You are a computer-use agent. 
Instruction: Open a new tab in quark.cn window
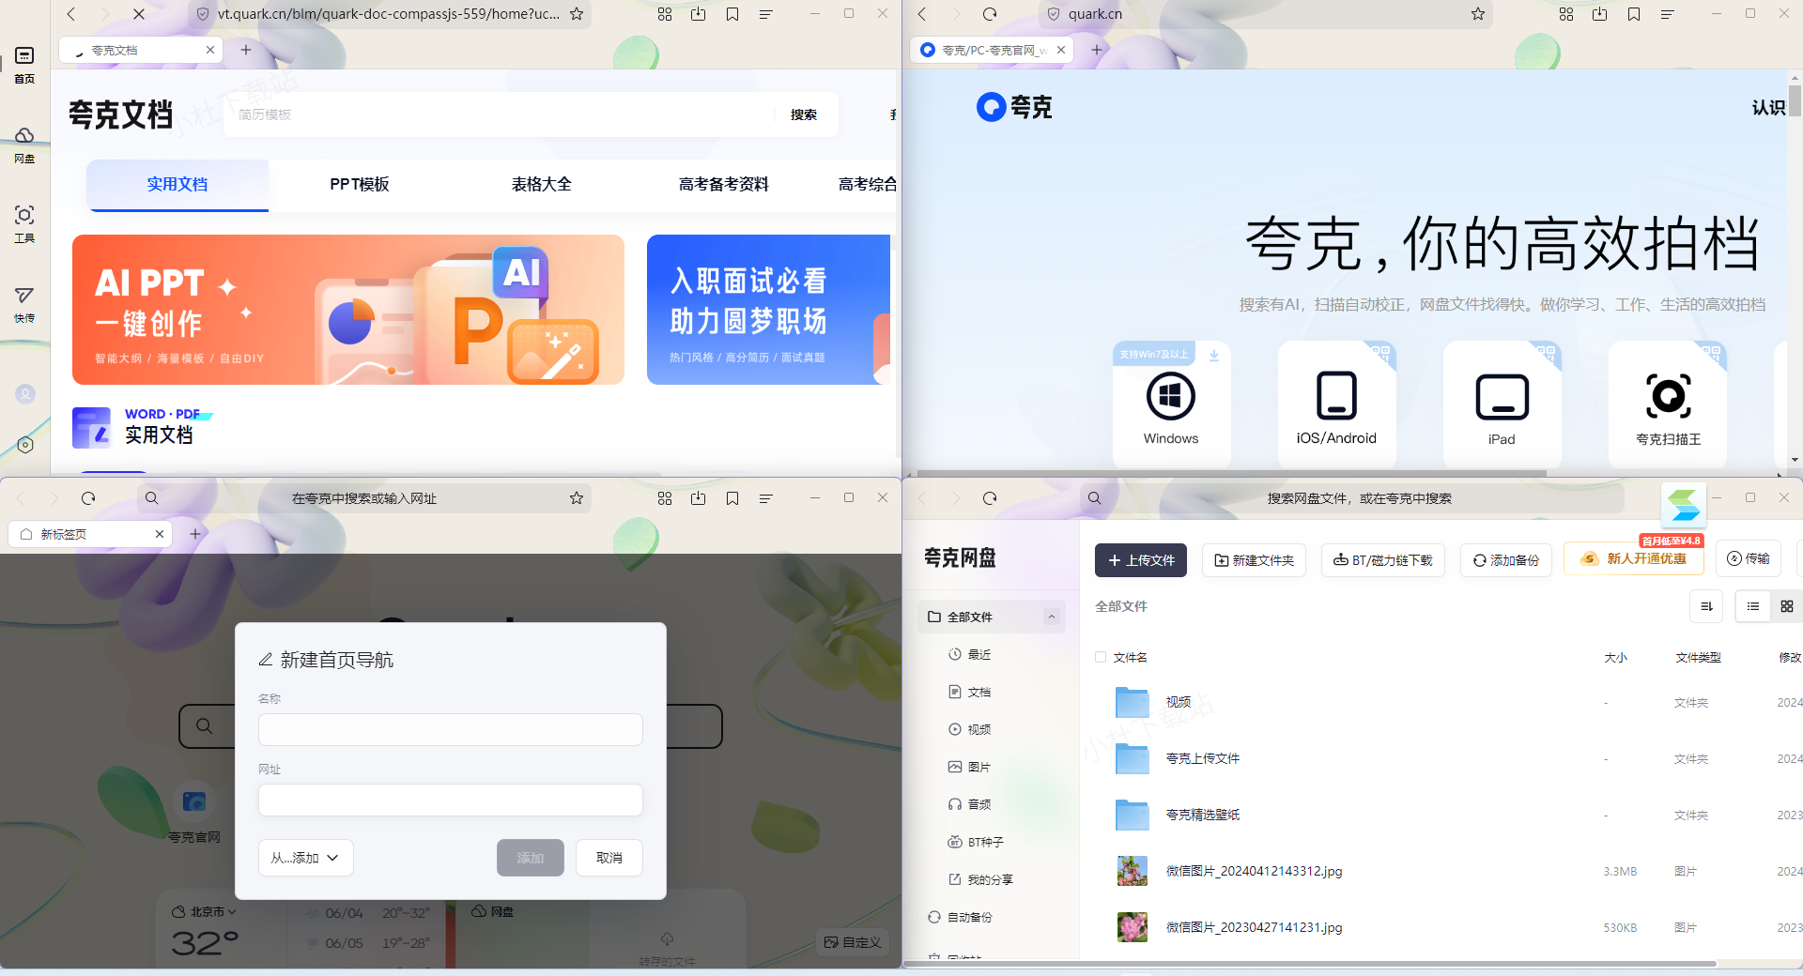(x=1096, y=50)
